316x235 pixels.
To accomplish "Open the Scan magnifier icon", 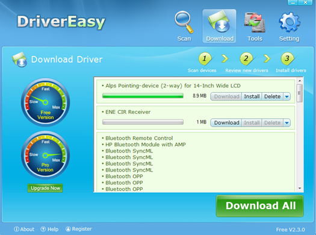I will point(184,22).
